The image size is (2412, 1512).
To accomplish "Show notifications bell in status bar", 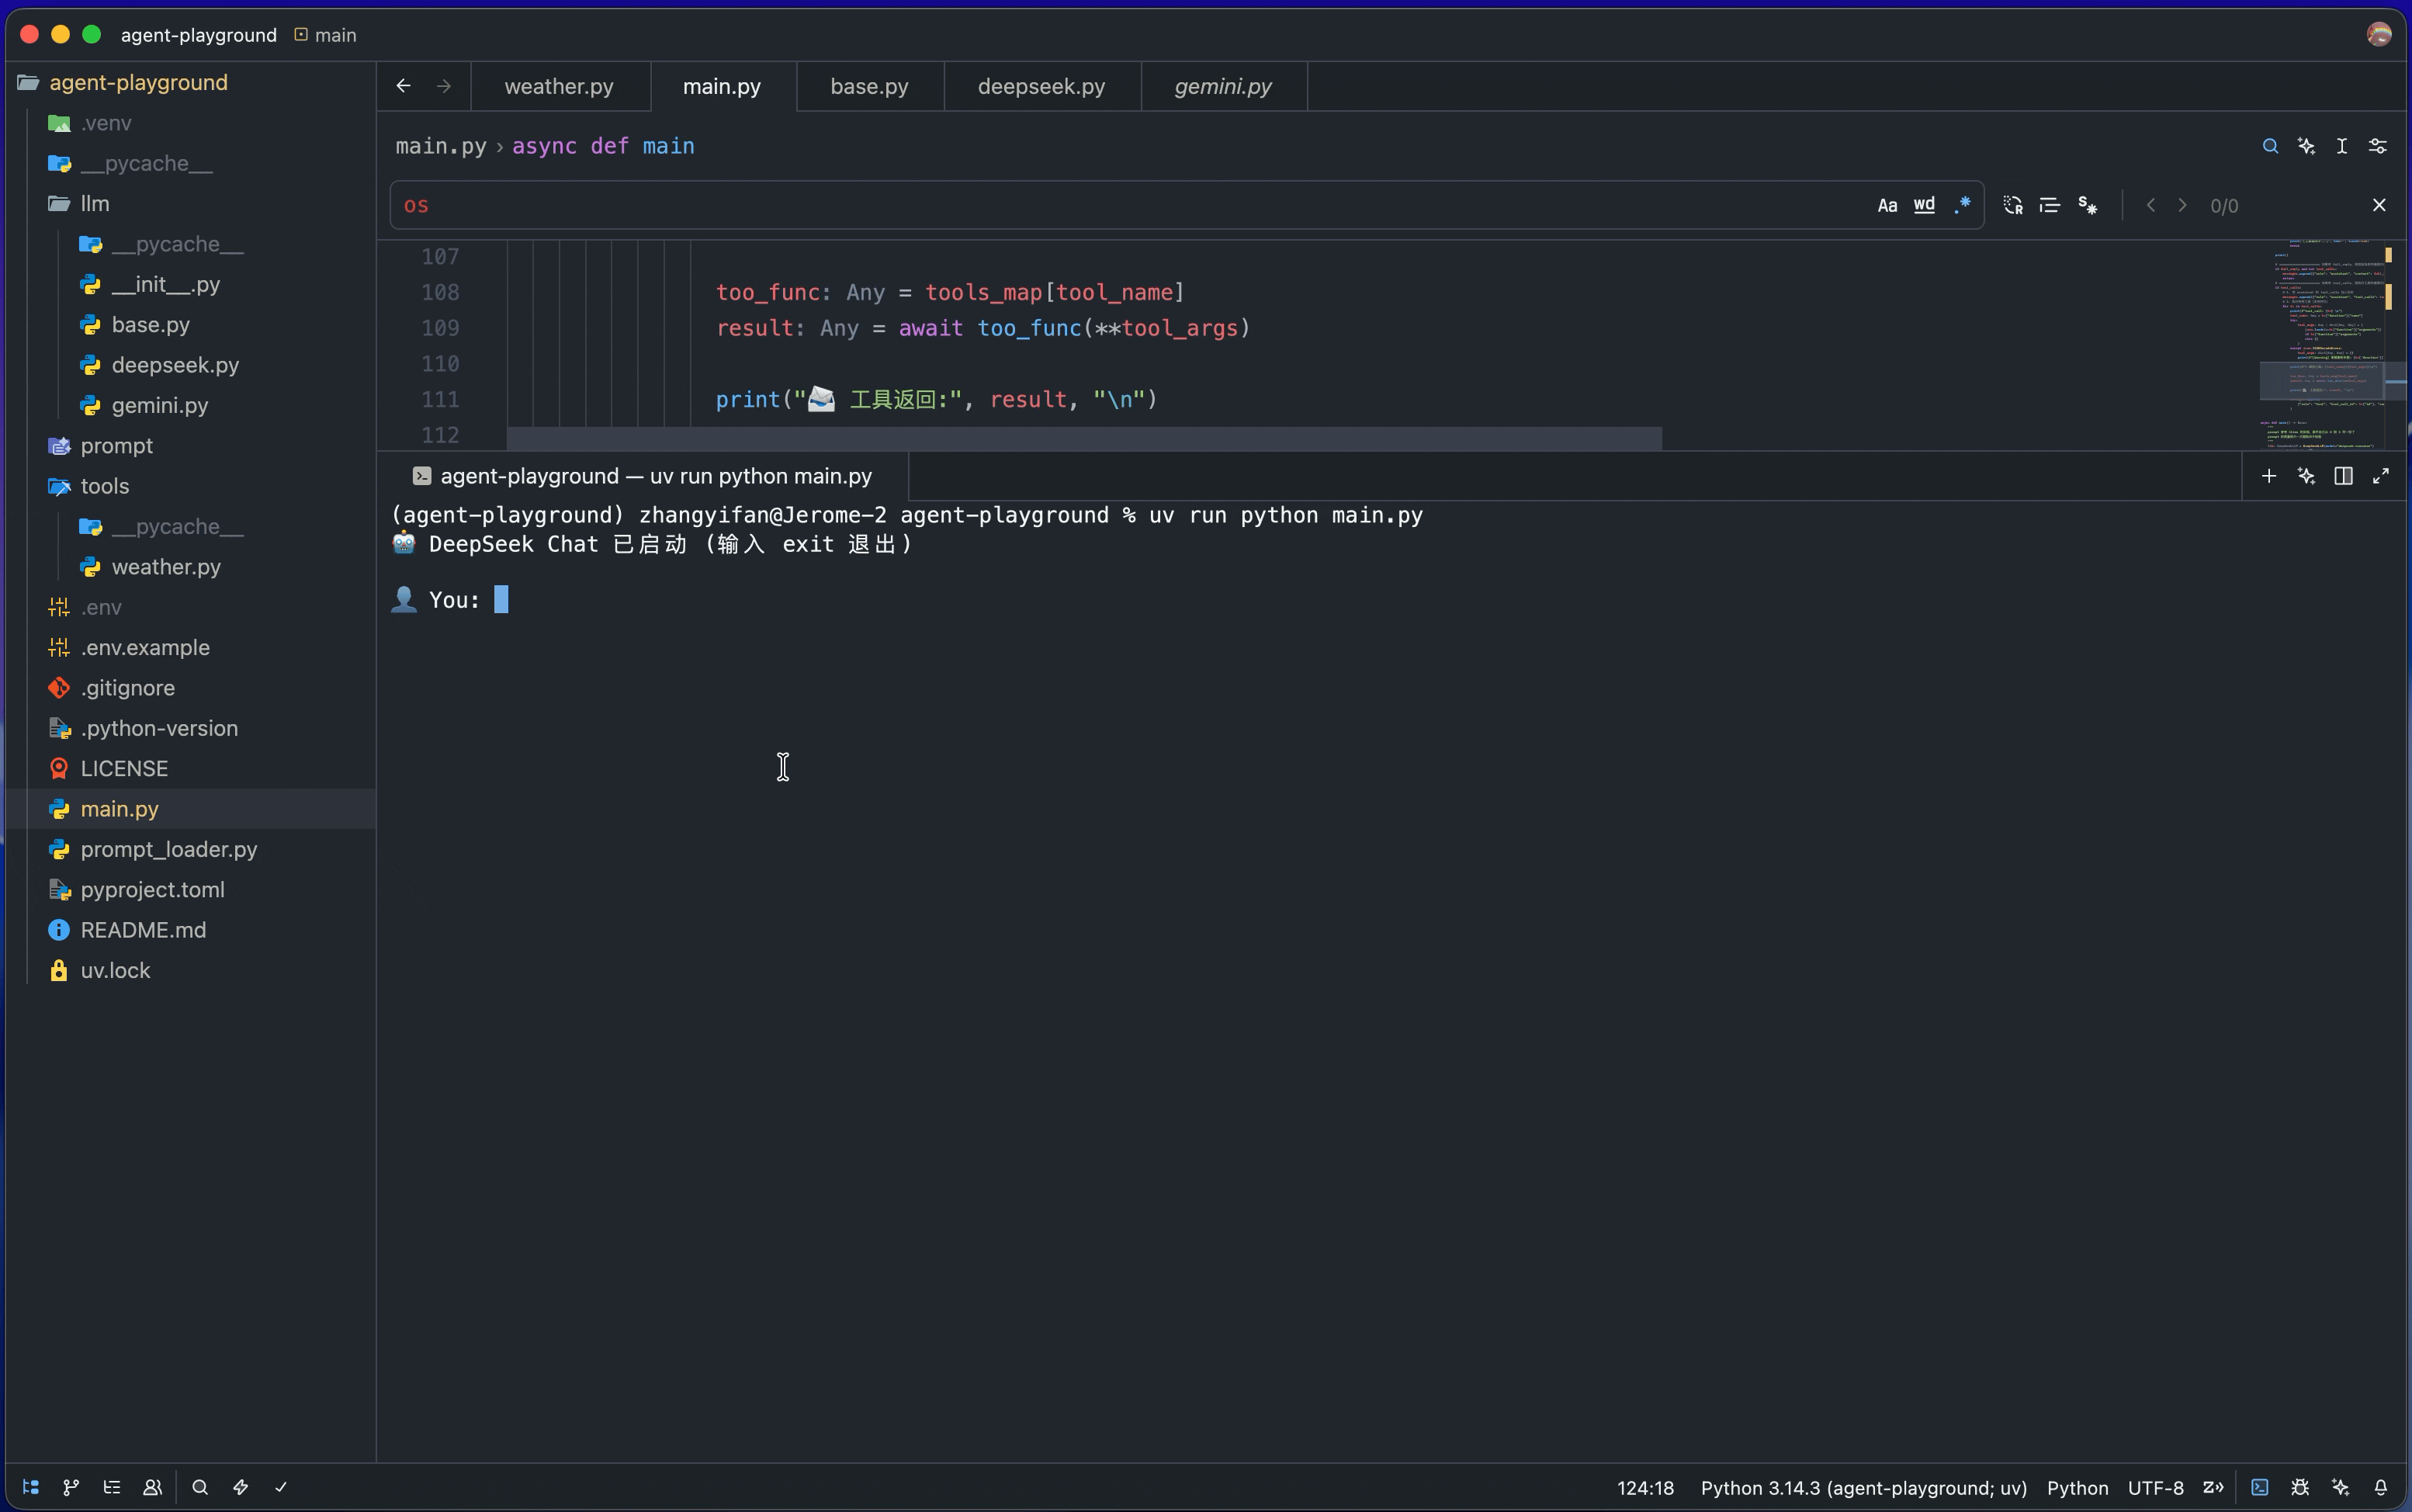I will pos(2381,1487).
